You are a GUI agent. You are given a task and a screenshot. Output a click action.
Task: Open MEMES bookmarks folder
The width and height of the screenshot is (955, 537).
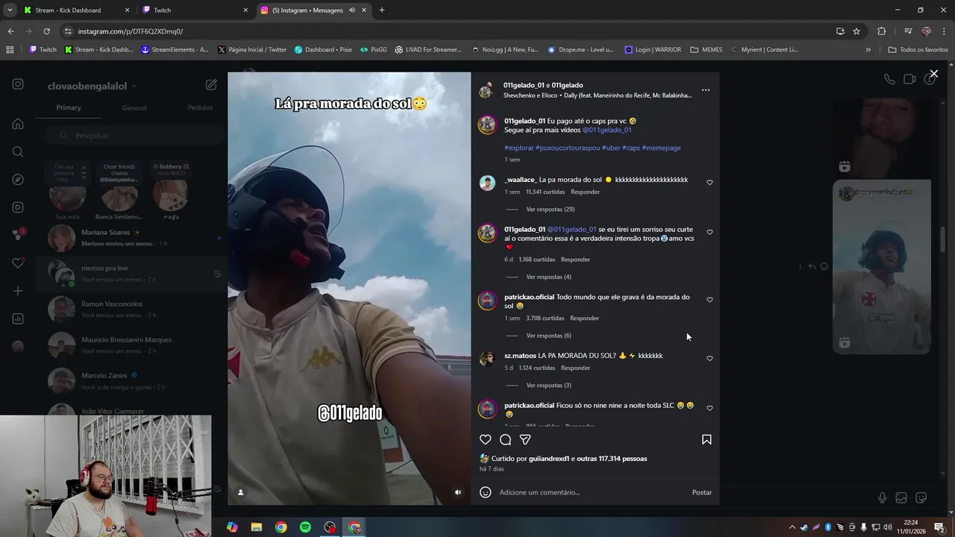pos(706,50)
